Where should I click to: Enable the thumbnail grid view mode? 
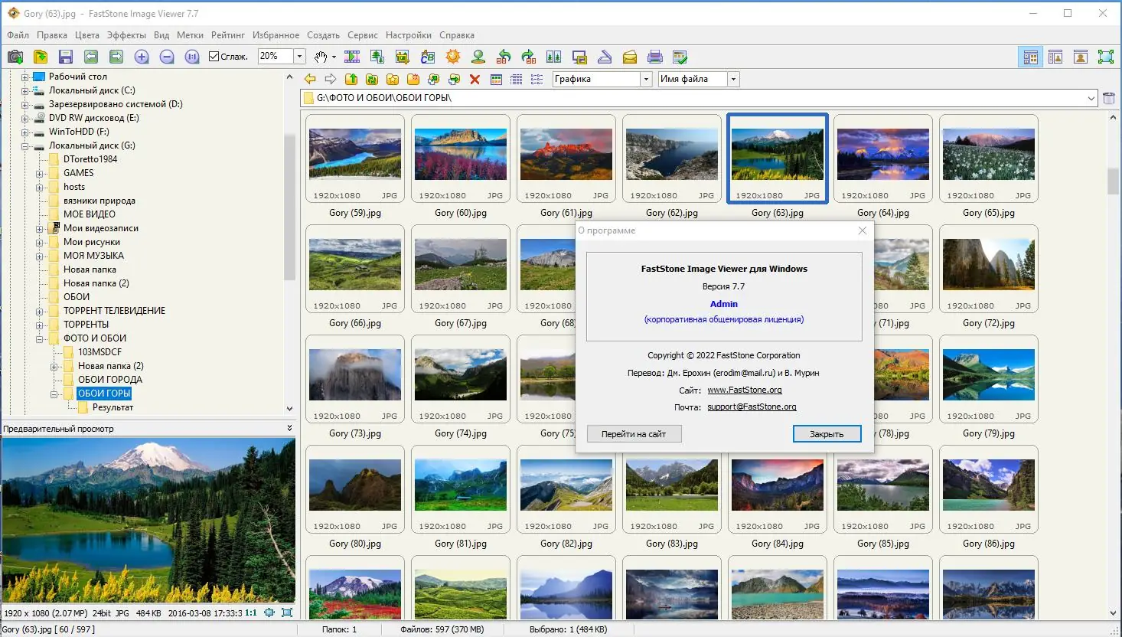495,78
